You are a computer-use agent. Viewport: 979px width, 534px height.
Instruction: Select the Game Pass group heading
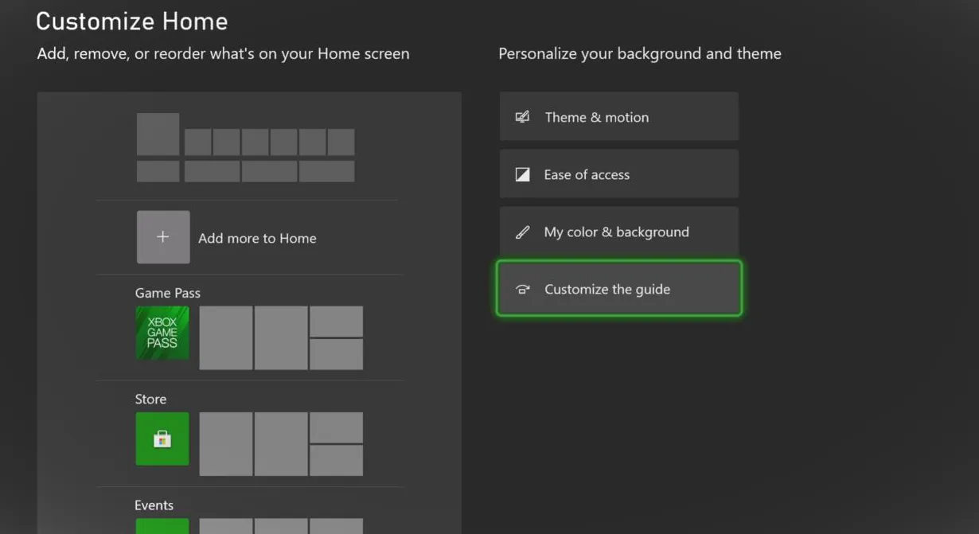pos(168,293)
